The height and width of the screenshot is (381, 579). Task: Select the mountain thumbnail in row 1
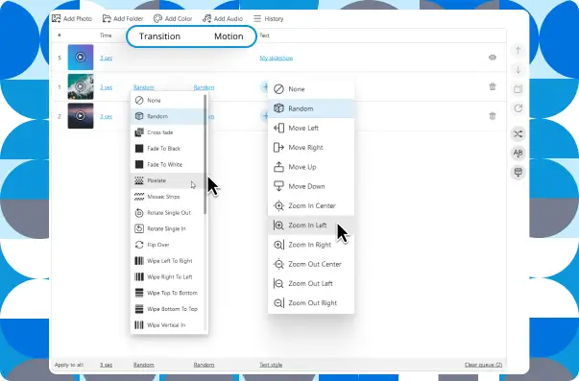tap(81, 86)
